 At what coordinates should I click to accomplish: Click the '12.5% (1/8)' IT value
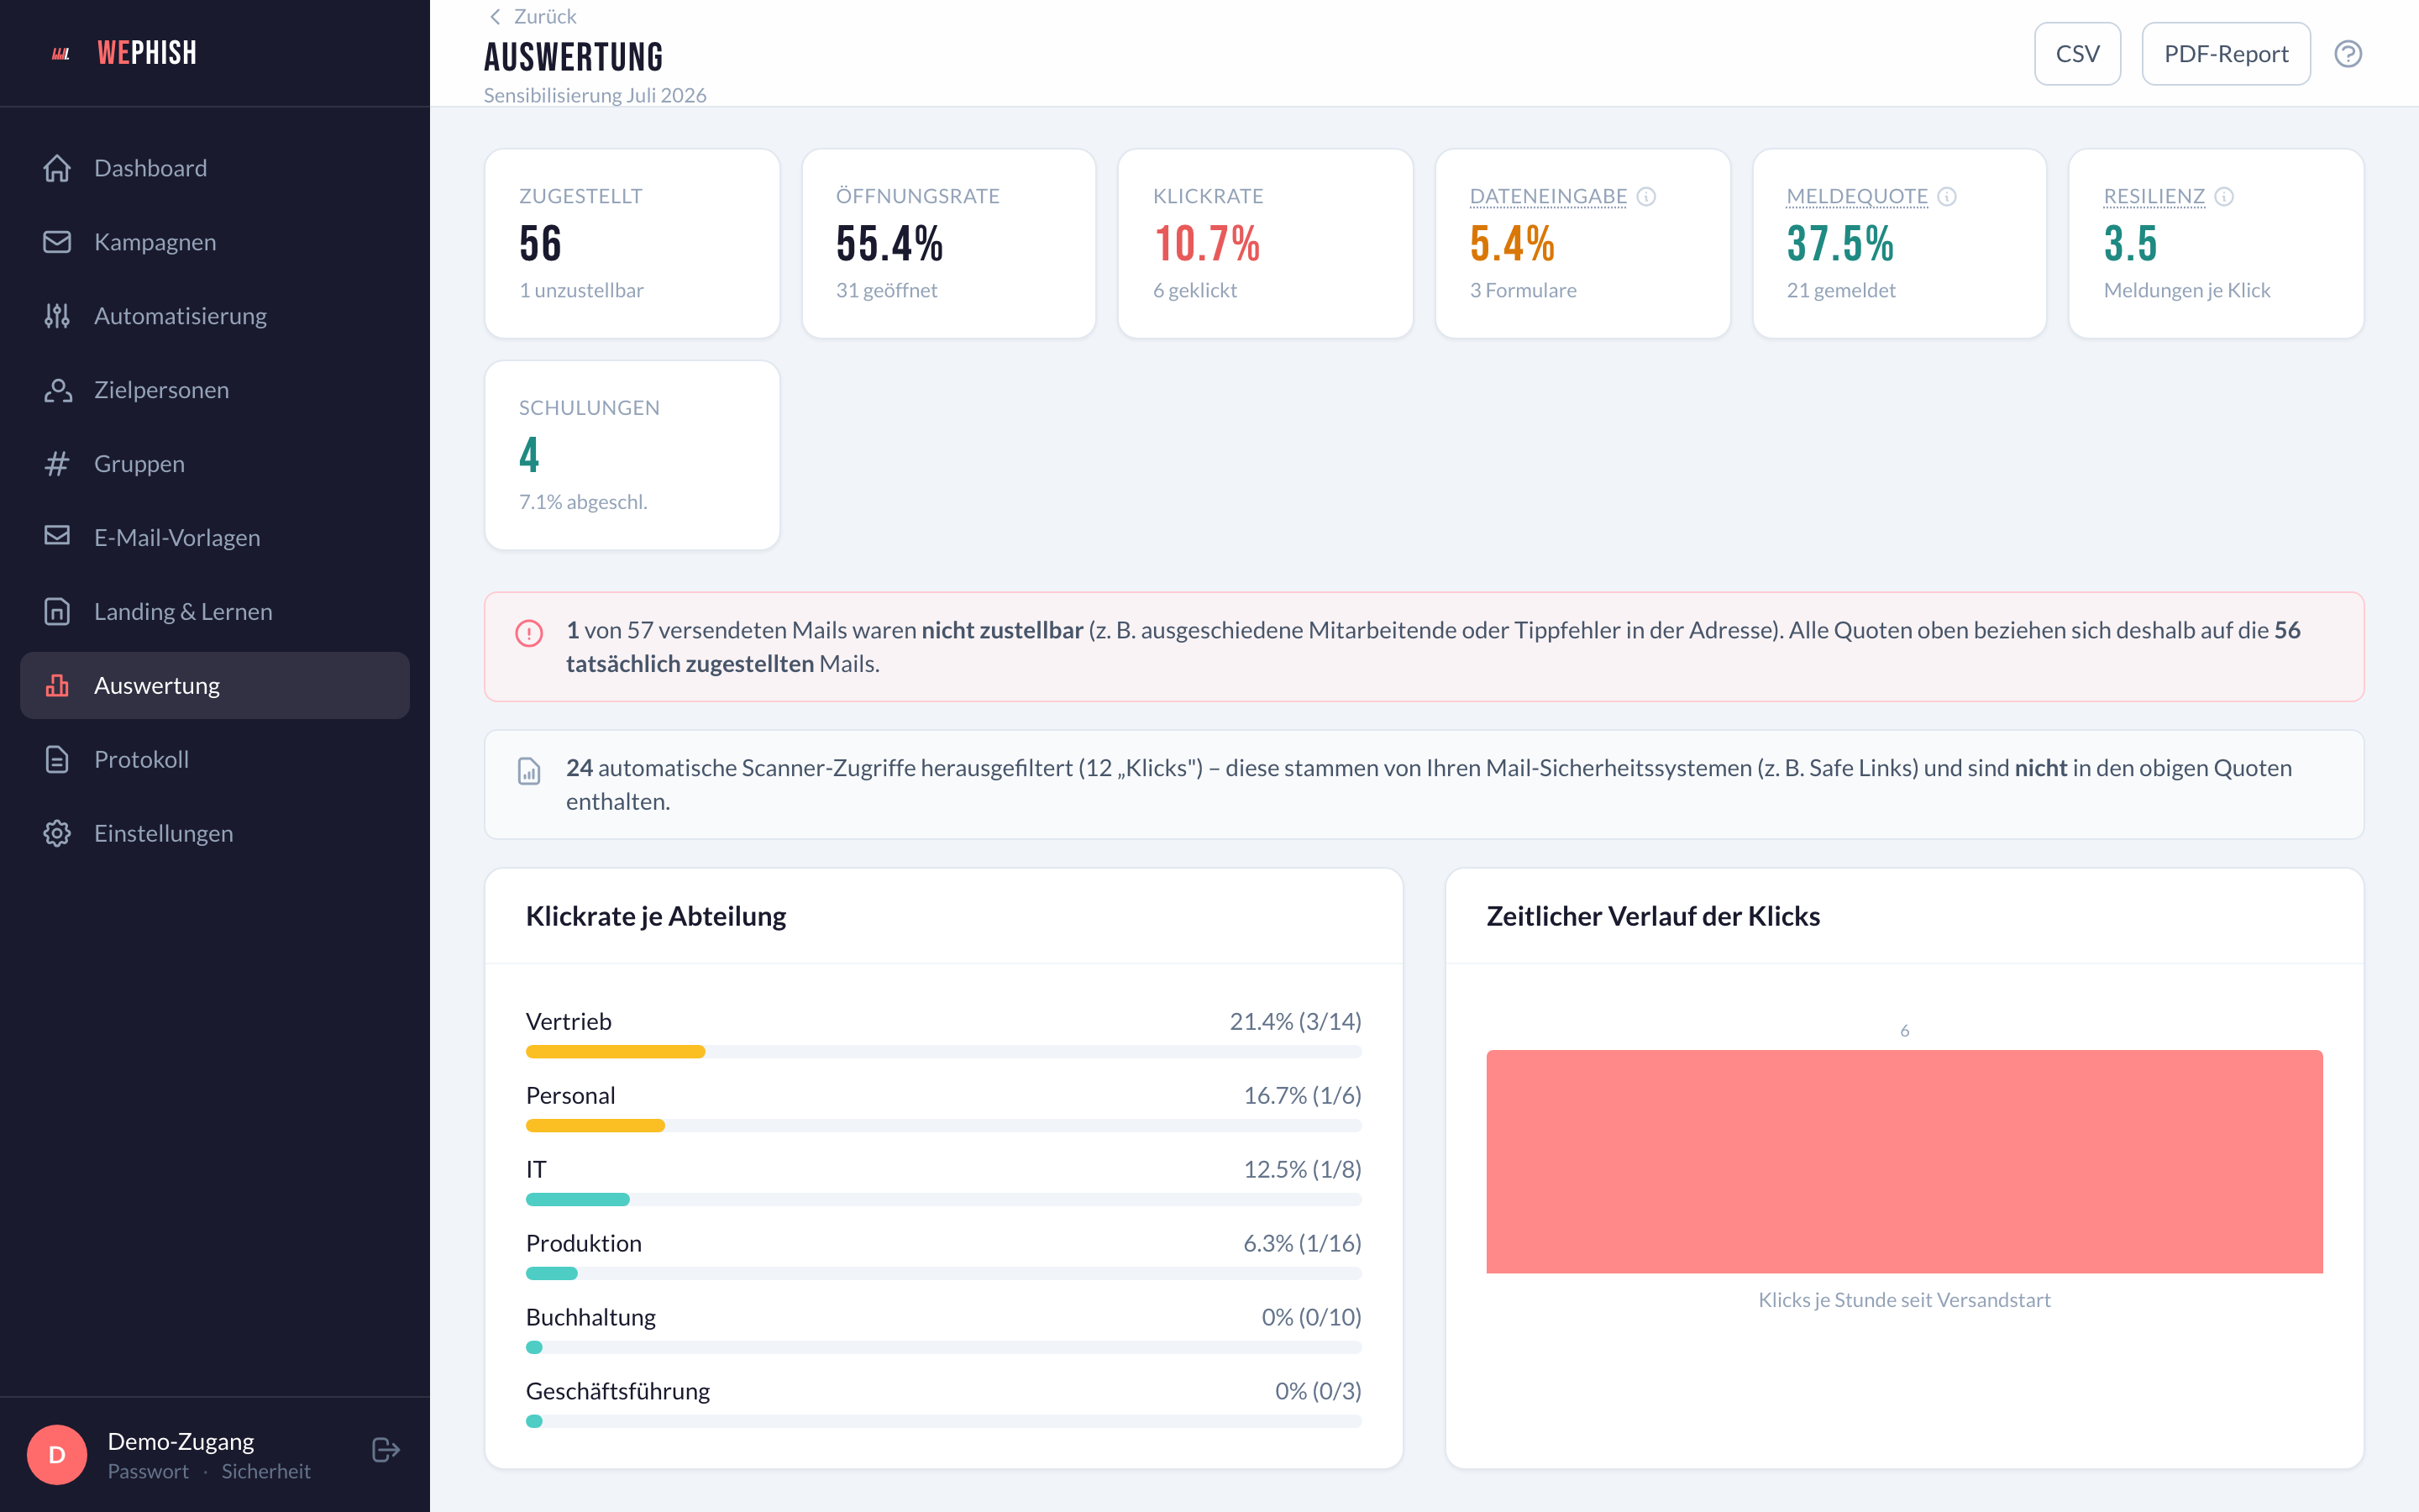point(1303,1169)
